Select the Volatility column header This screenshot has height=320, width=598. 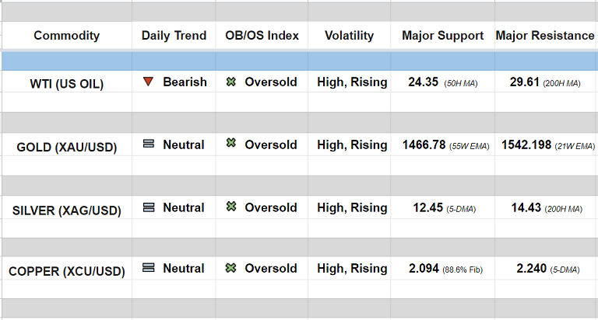349,36
